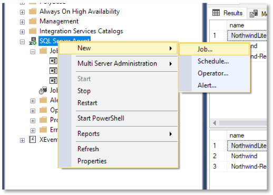This screenshot has width=273, height=195.
Task: Choose Operator... from the submenu
Action: pyautogui.click(x=214, y=73)
